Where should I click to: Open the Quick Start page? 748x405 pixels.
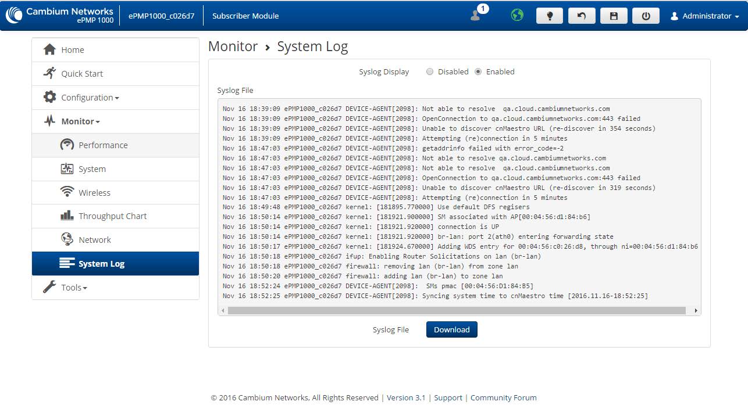[x=115, y=74]
